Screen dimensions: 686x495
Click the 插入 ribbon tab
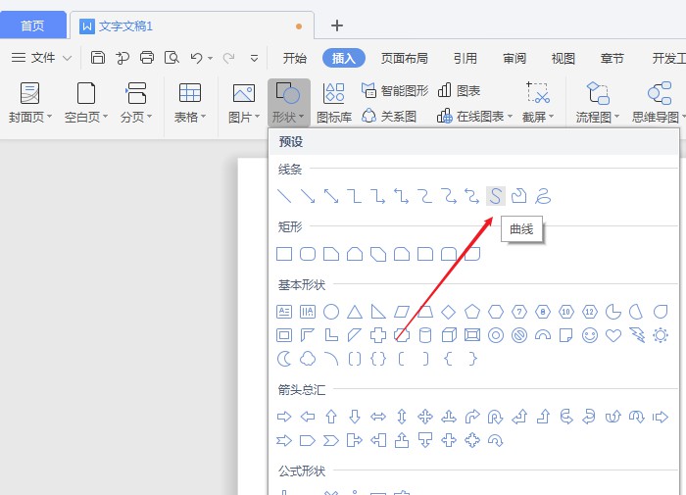(344, 58)
